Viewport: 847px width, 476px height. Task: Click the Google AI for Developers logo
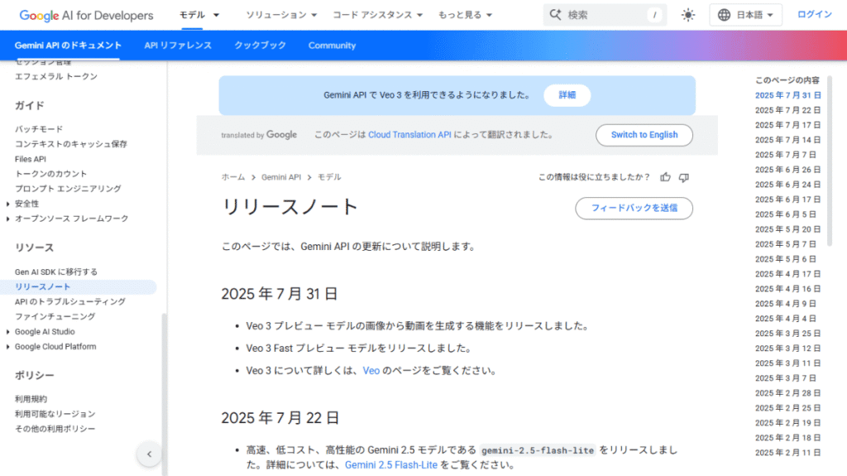click(86, 15)
